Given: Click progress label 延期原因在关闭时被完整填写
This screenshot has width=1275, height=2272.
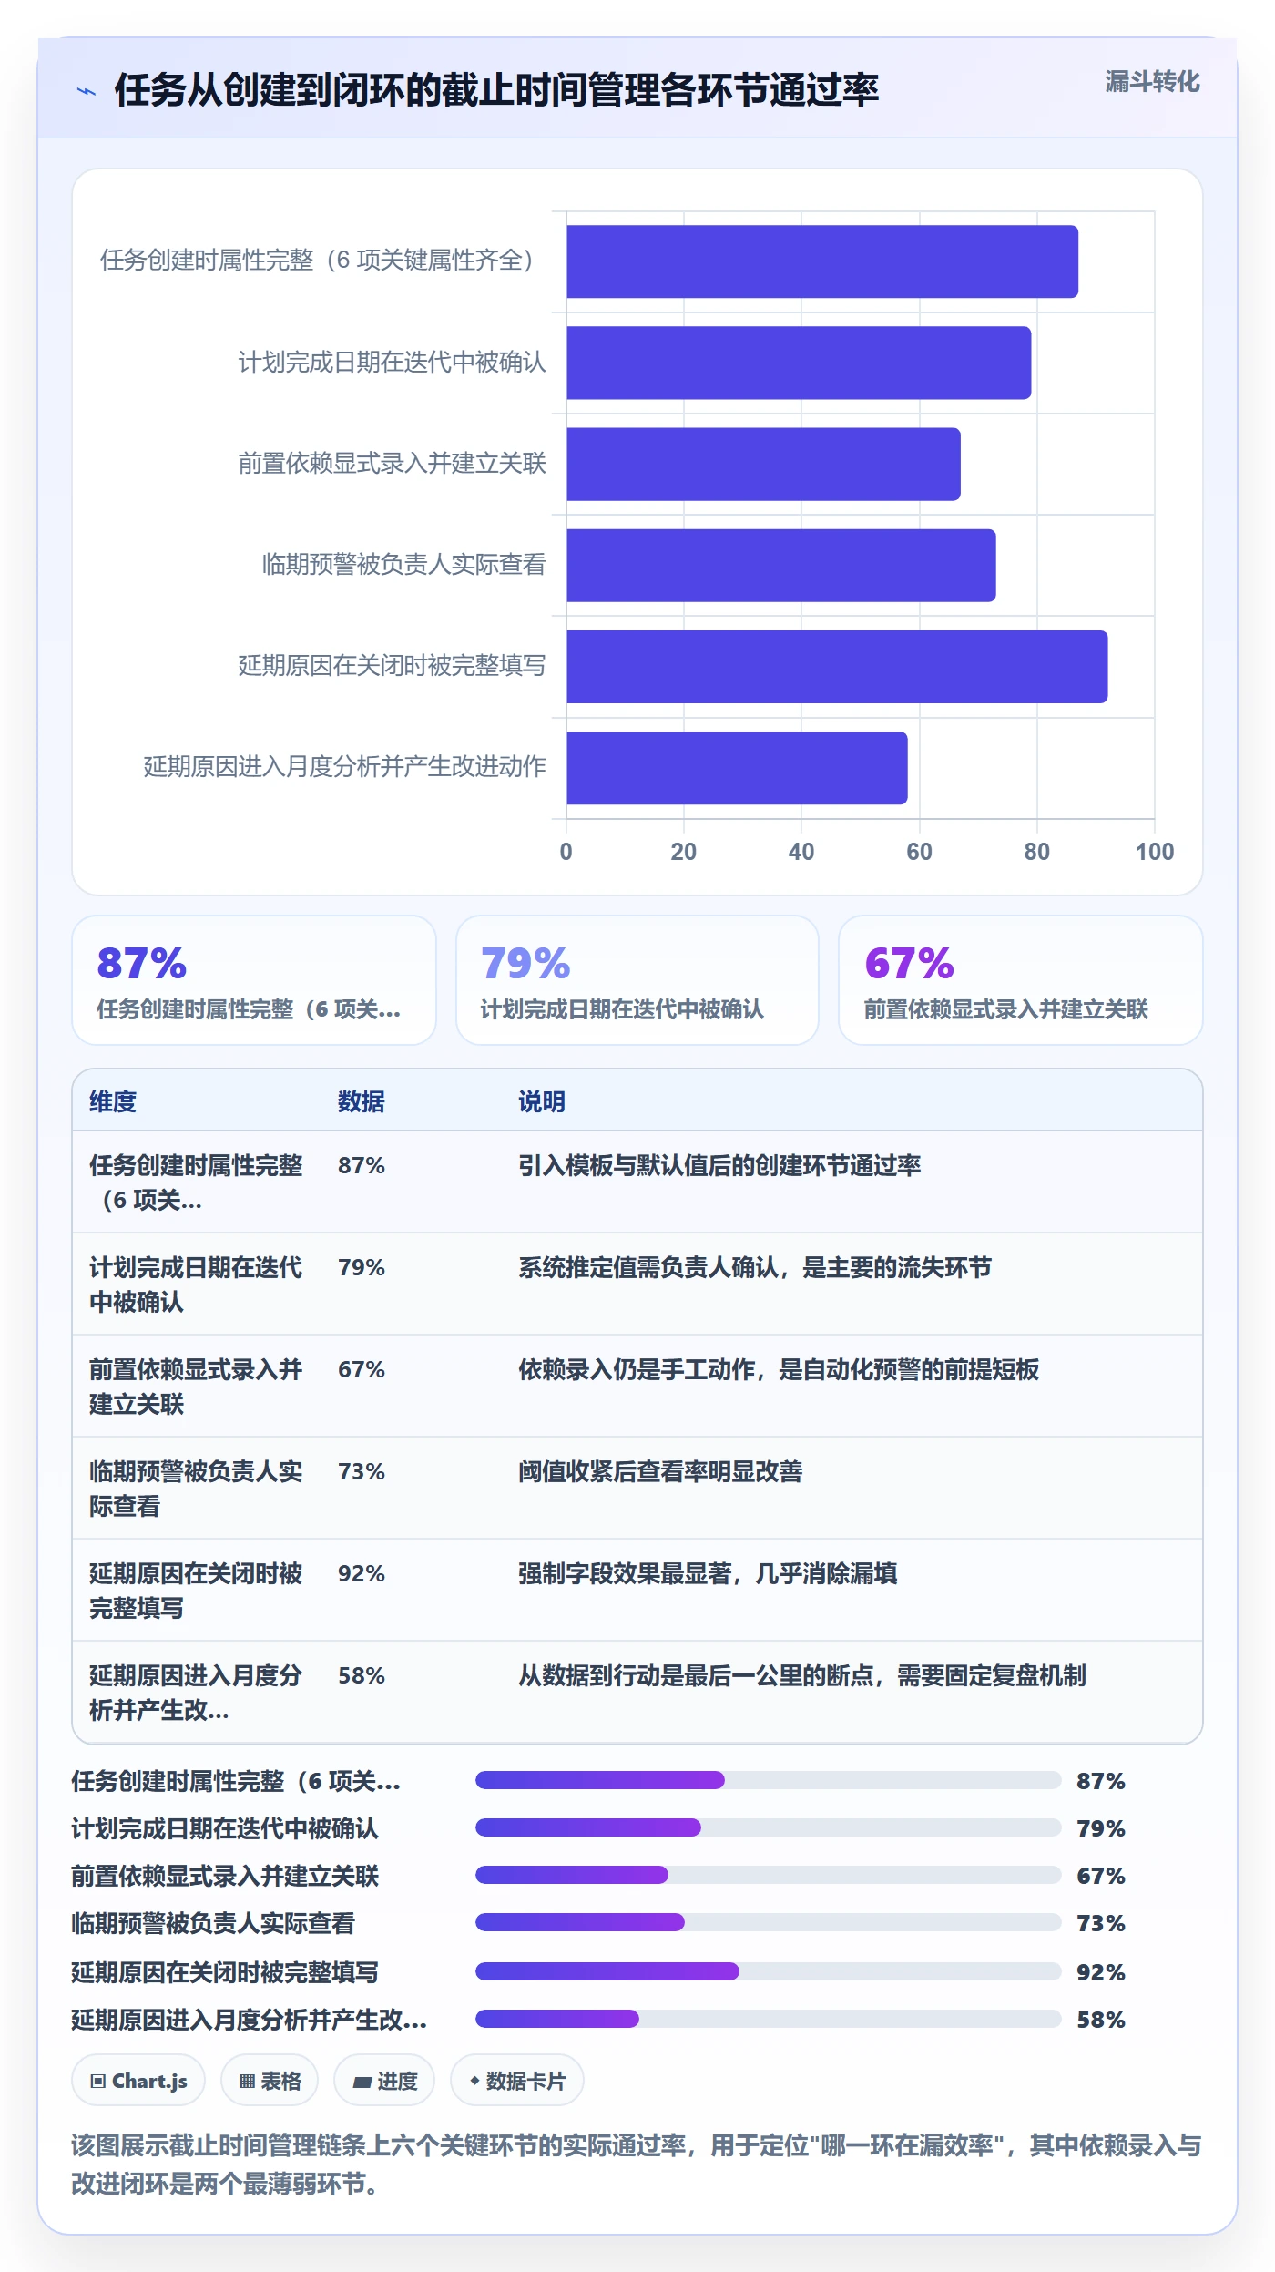Looking at the screenshot, I should [225, 1972].
